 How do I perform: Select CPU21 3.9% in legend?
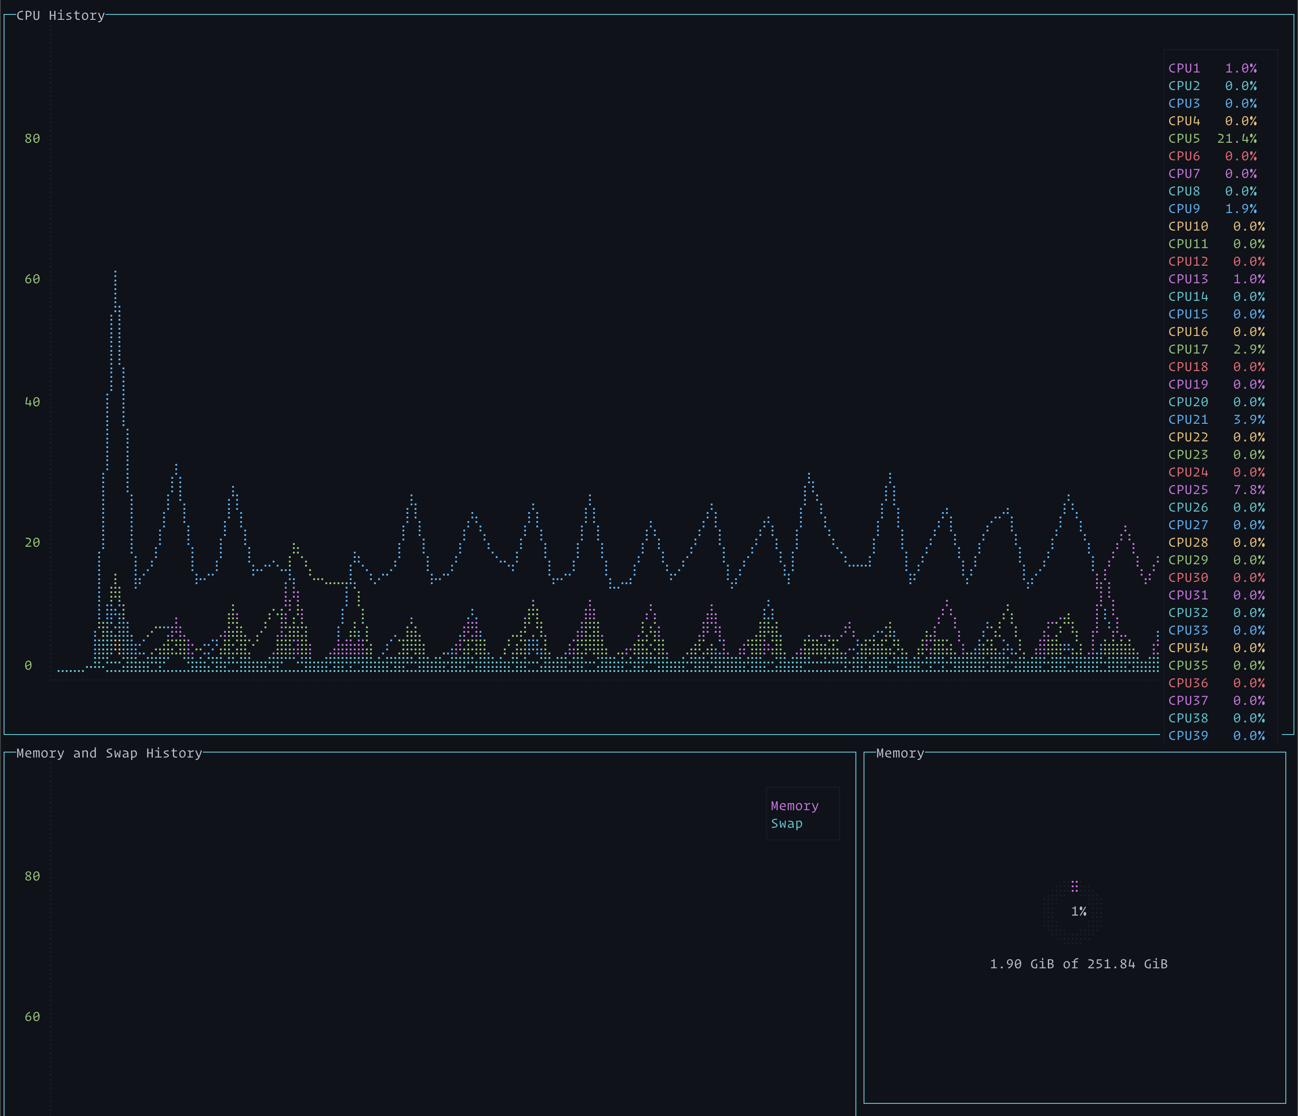1216,419
